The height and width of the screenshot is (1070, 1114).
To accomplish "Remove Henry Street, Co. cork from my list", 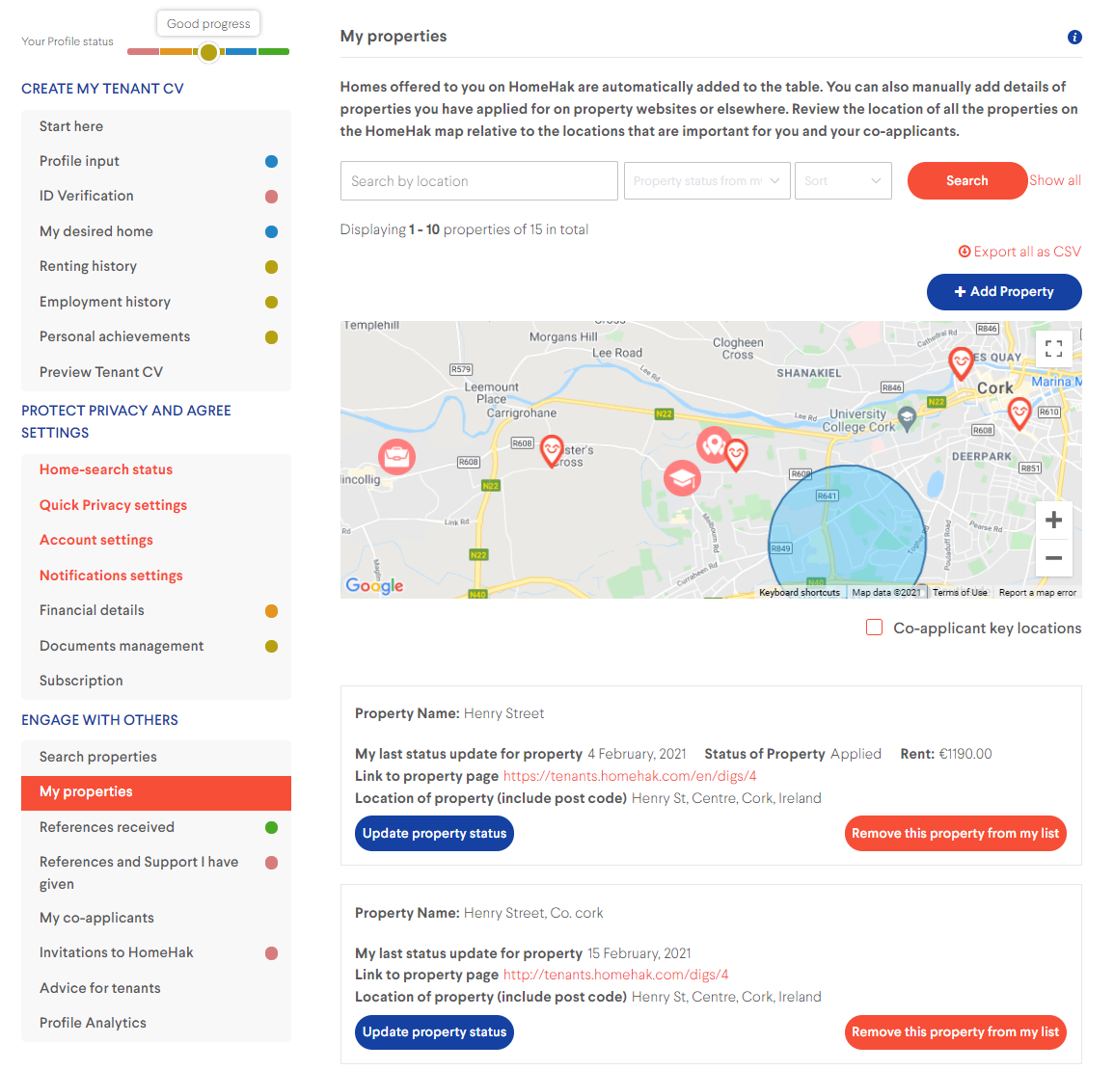I will tap(956, 1031).
